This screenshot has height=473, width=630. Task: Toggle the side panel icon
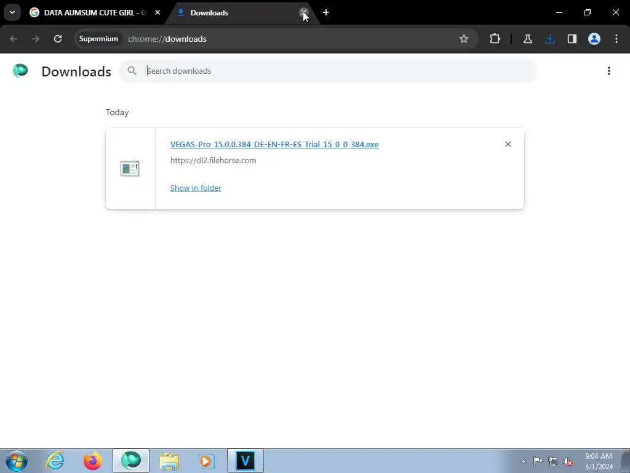pos(572,39)
